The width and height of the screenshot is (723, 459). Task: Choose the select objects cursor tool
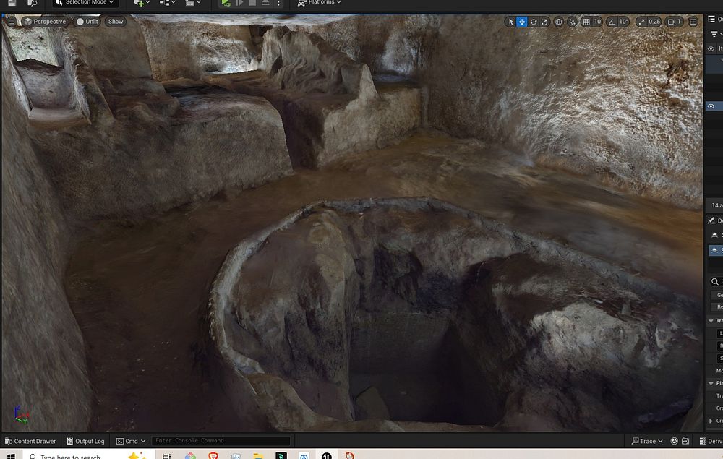[x=510, y=22]
